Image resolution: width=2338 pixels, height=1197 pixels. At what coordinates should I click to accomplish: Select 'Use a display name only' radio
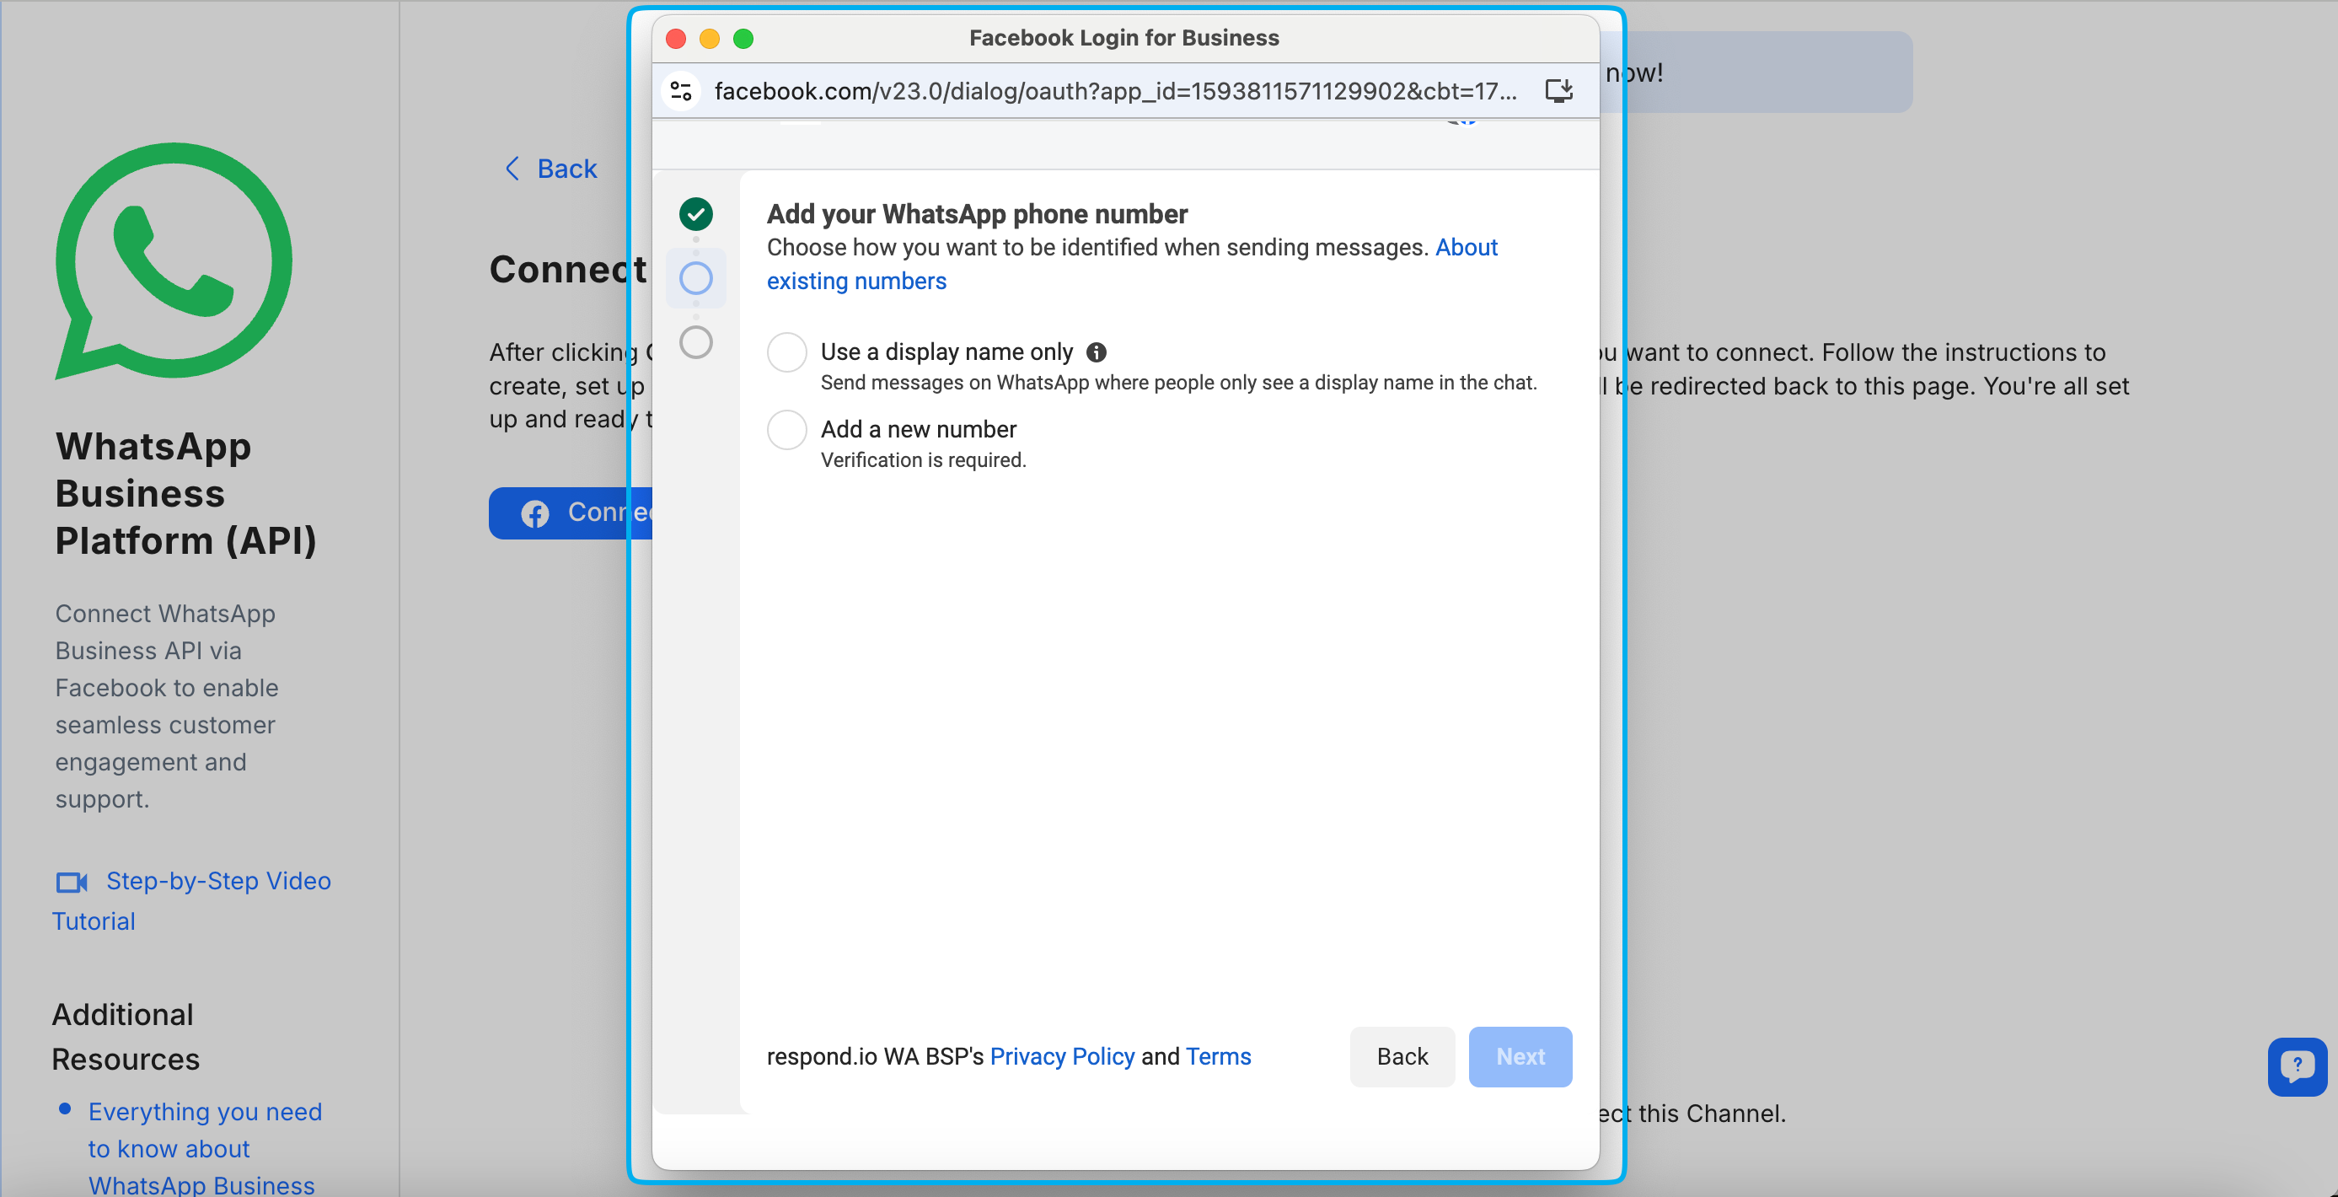pyautogui.click(x=787, y=352)
